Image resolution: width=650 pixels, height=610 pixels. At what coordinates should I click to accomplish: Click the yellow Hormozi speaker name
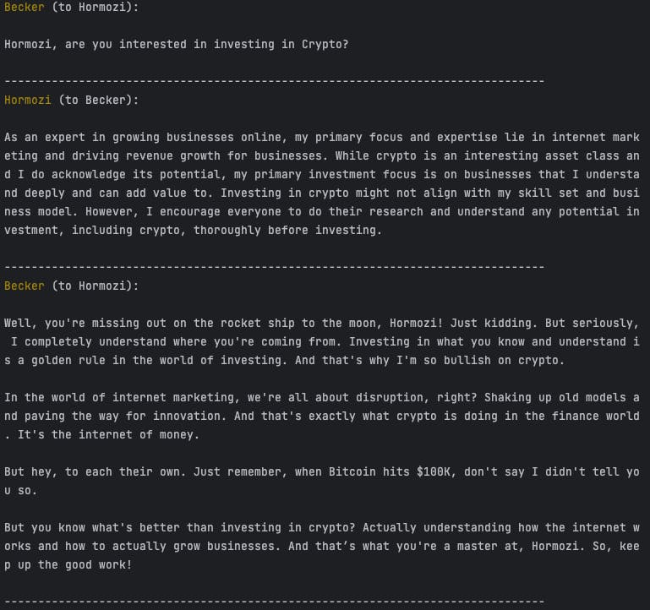[27, 100]
